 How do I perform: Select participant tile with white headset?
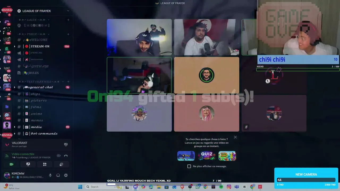(139, 75)
